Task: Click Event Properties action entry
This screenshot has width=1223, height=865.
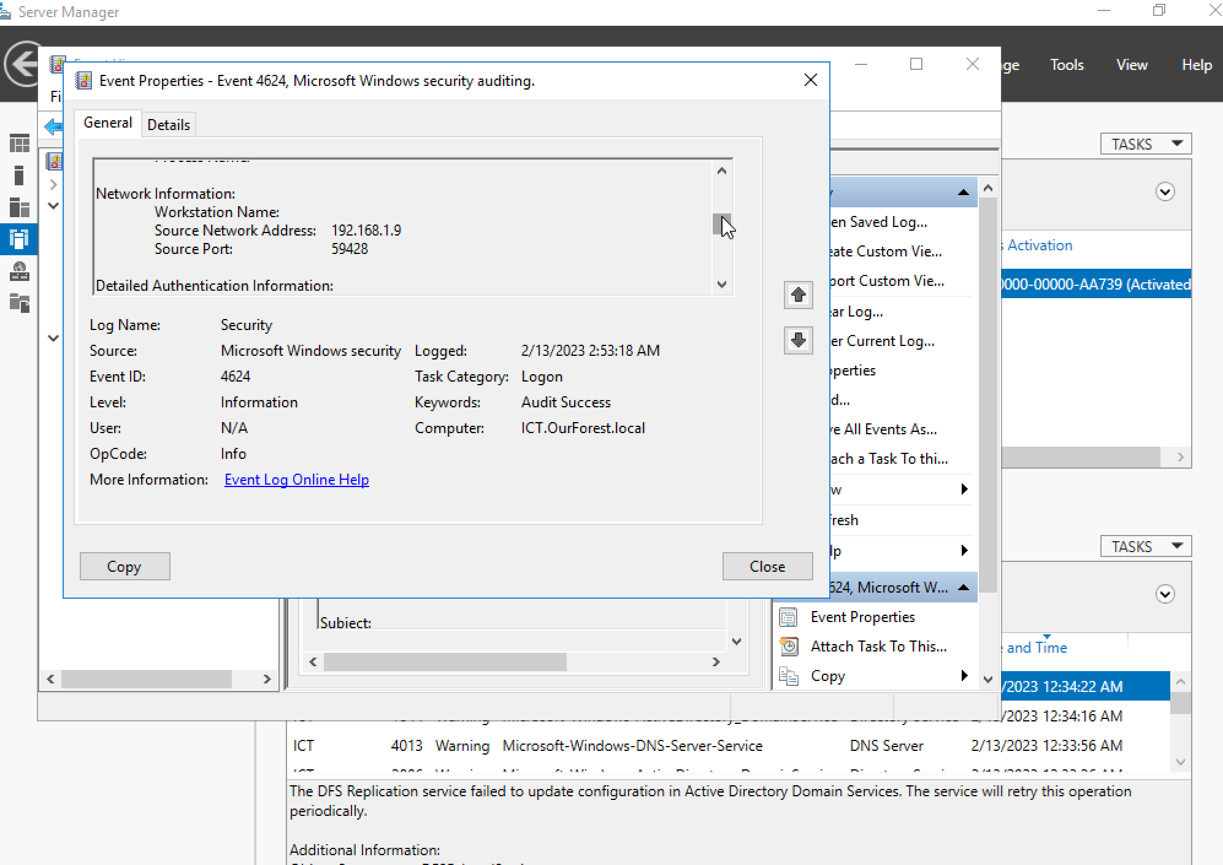Action: [x=862, y=617]
